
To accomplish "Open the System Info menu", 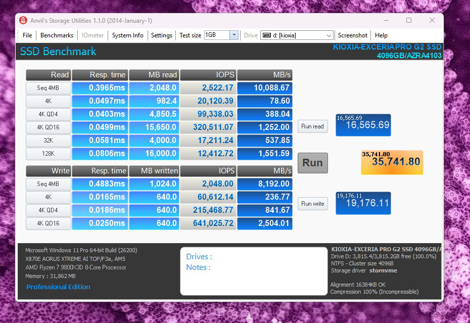I will (127, 35).
